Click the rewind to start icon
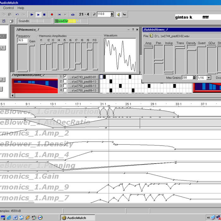 click(x=59, y=15)
